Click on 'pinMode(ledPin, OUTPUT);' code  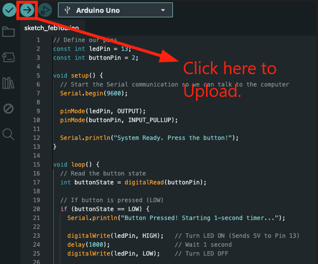tap(103, 111)
